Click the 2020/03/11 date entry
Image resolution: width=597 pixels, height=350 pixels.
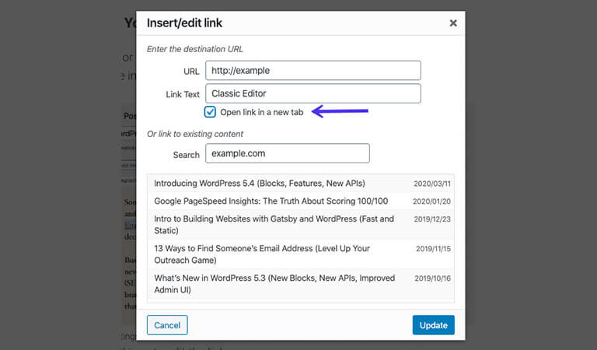click(432, 184)
